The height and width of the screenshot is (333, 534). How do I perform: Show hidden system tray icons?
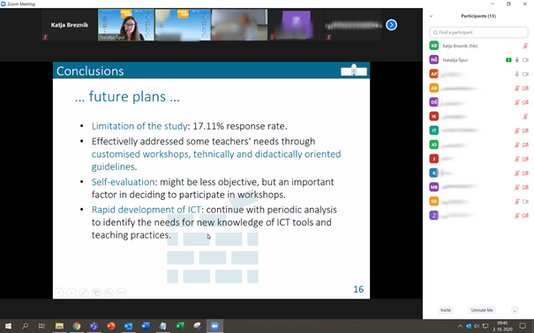[x=460, y=326]
